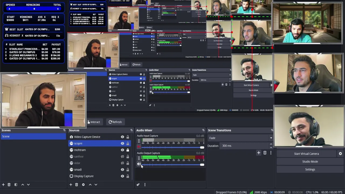Hide the scopre source with its eye icon
The height and width of the screenshot is (194, 345).
[x=122, y=143]
